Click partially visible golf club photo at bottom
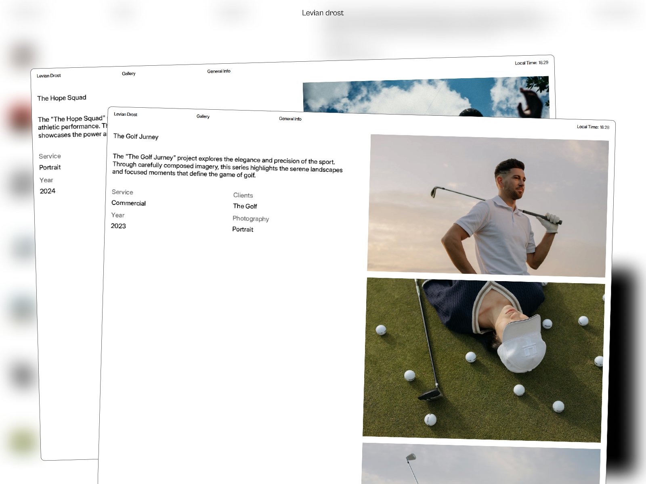Screen dimensions: 646x484 point(480,464)
